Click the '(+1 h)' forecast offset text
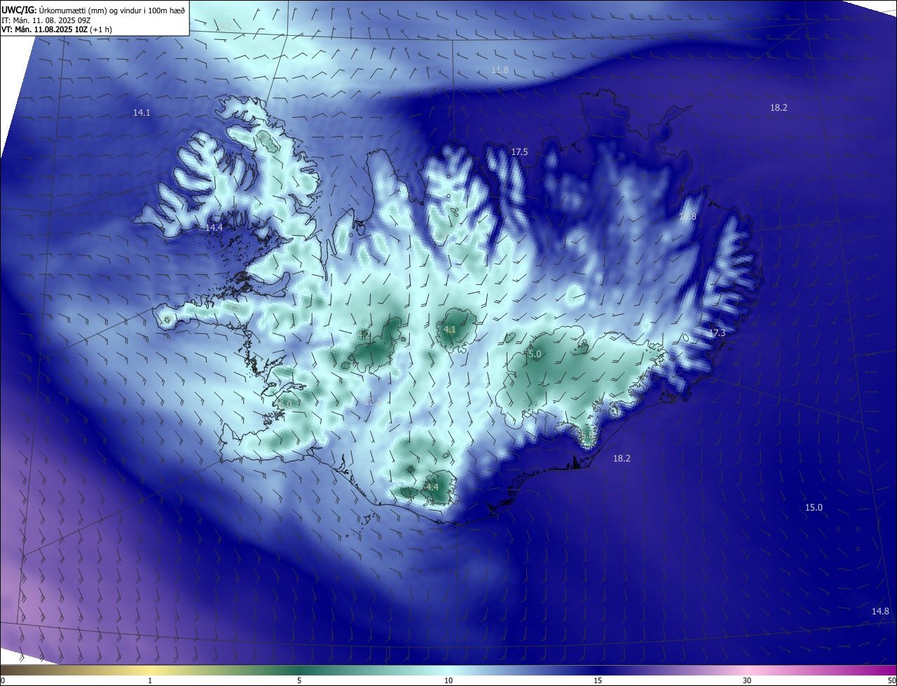 coord(101,29)
